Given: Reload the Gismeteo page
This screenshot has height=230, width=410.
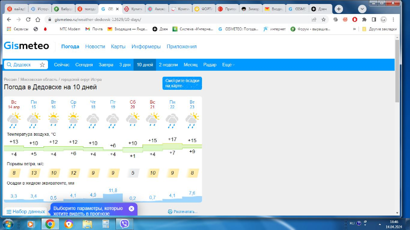Looking at the screenshot, I should [x=28, y=19].
